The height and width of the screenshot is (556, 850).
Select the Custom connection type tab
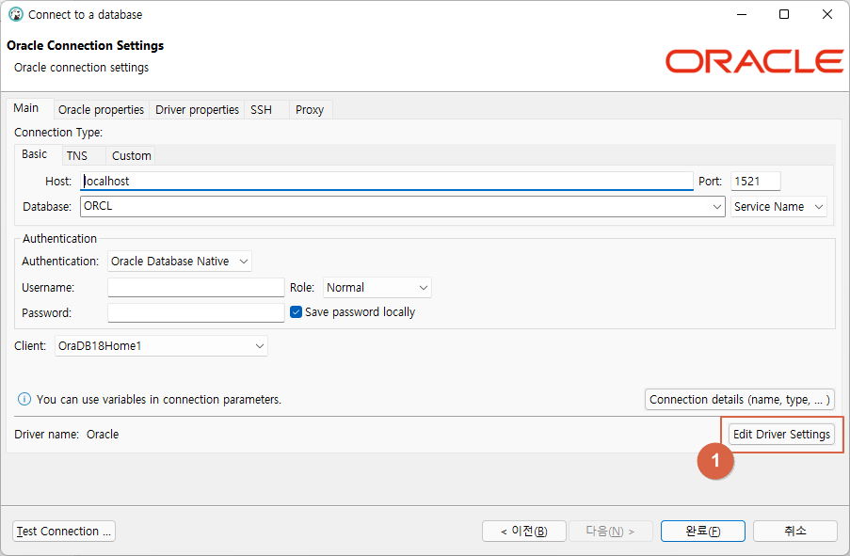coord(131,155)
